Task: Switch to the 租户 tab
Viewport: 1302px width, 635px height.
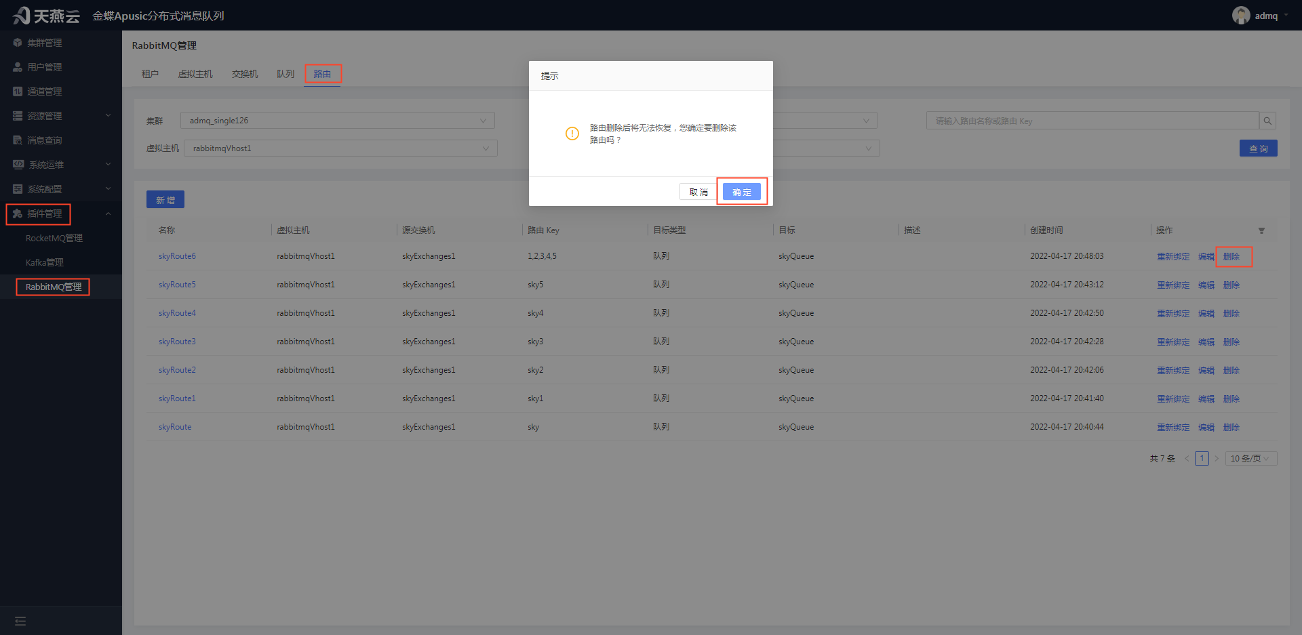Action: (x=150, y=74)
